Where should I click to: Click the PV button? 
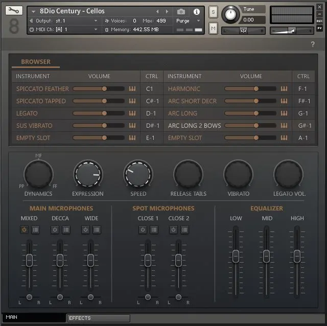click(x=319, y=28)
